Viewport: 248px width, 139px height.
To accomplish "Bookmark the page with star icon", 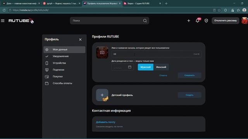I will (x=219, y=10).
